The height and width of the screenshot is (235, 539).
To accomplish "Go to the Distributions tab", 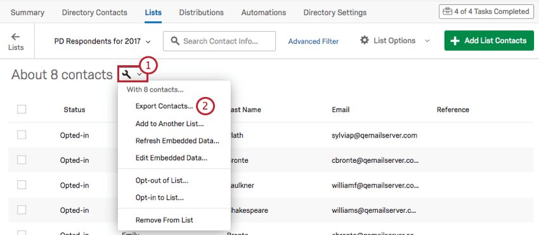I will pos(202,13).
